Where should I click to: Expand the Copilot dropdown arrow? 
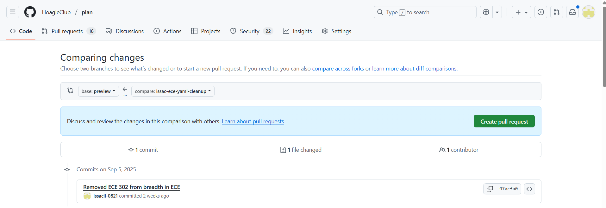coord(497,12)
